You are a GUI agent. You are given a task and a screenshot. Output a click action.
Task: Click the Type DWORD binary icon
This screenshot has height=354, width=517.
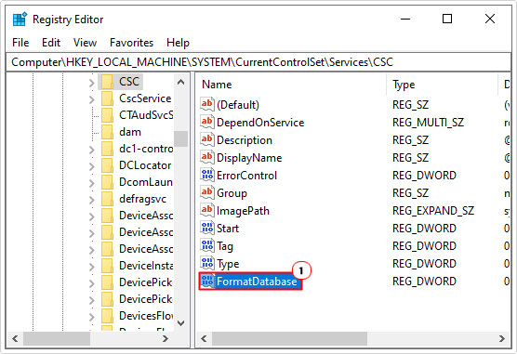click(207, 264)
